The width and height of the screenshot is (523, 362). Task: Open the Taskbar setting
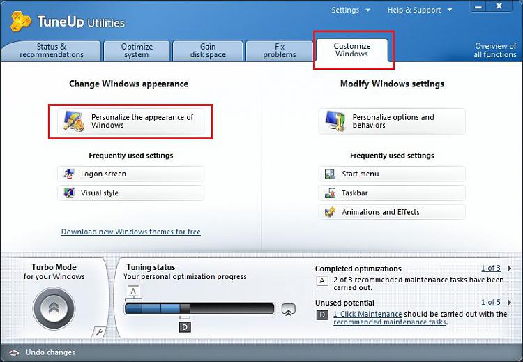pyautogui.click(x=392, y=193)
